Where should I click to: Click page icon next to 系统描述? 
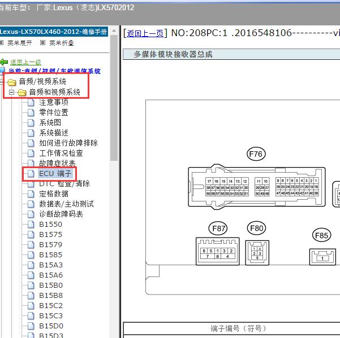[31, 133]
